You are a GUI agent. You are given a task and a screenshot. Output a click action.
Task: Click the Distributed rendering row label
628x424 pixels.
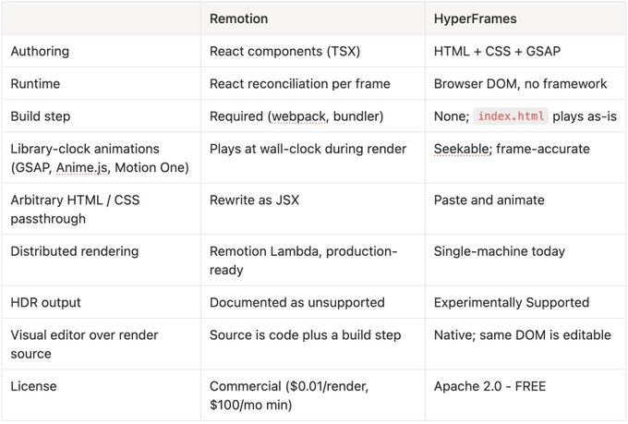[x=75, y=251]
